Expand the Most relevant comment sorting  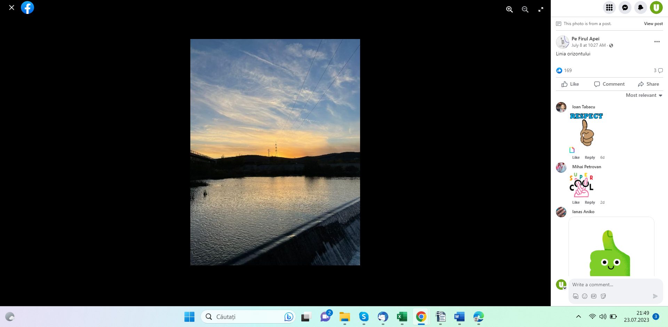[x=644, y=95]
